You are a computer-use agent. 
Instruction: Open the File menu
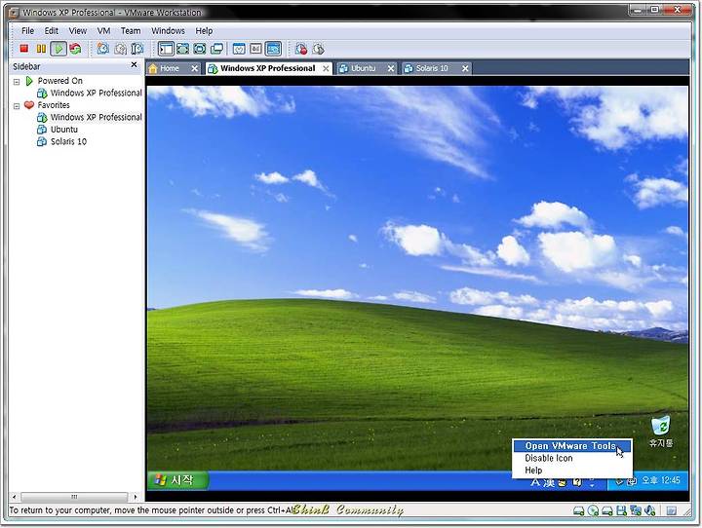tap(27, 30)
